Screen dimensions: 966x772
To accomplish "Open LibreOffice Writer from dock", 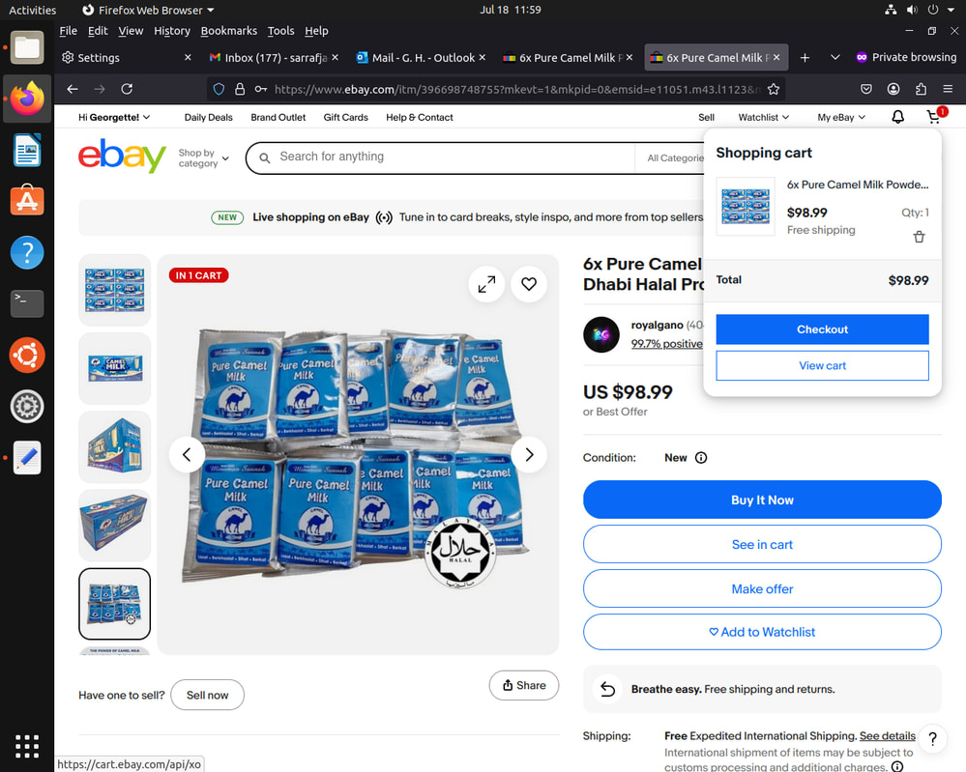I will coord(27,150).
